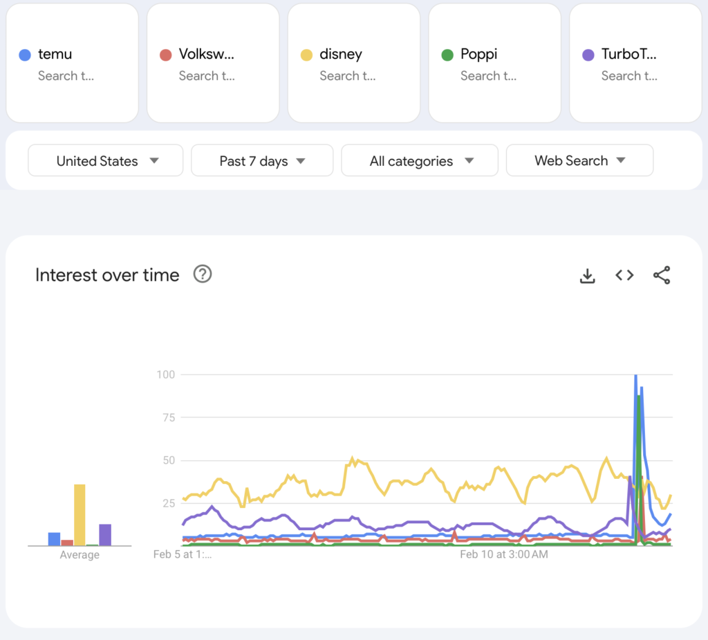
Task: Click the share icon on chart
Action: [662, 275]
